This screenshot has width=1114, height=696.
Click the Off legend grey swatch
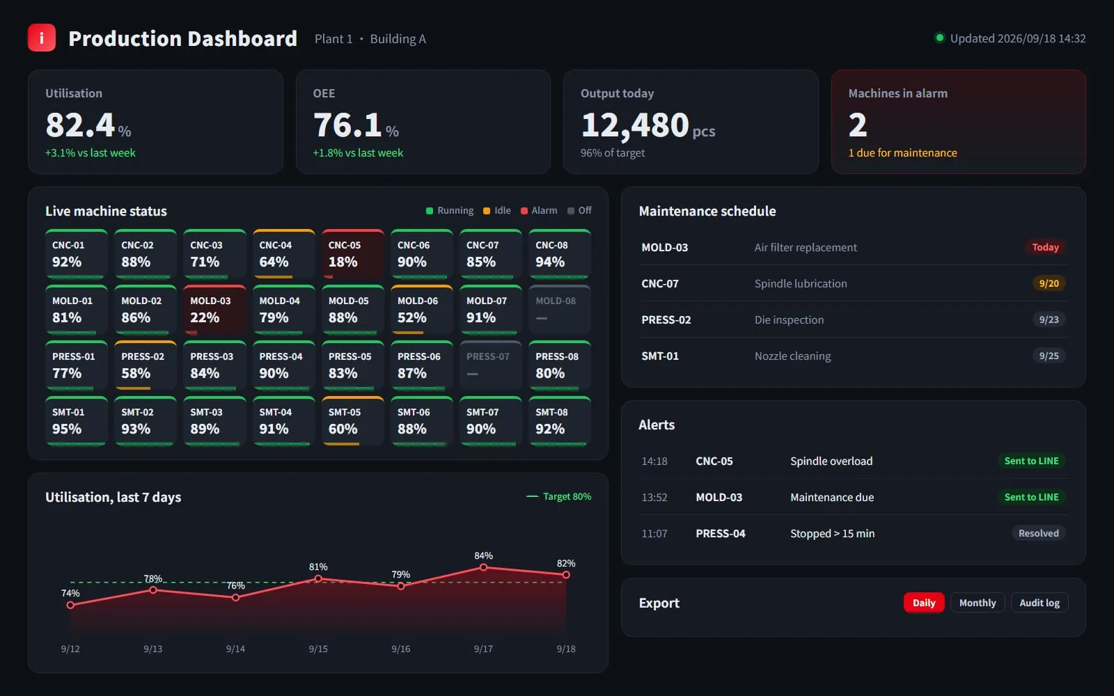(x=571, y=211)
